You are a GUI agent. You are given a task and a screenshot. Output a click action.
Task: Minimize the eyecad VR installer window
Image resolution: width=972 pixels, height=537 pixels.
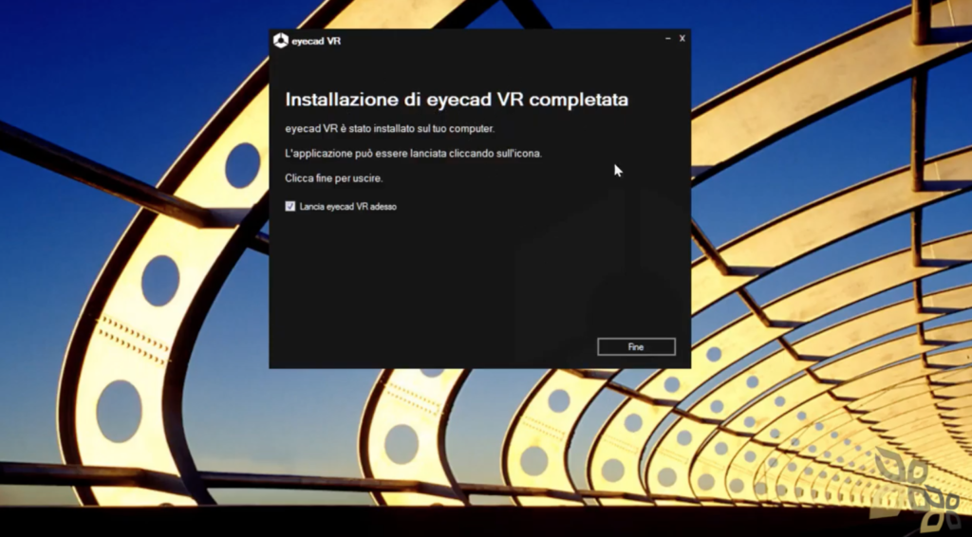click(667, 38)
